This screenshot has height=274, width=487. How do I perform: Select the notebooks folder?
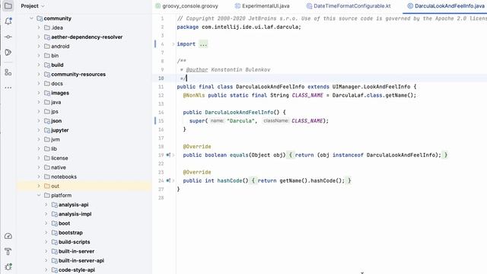coord(64,177)
